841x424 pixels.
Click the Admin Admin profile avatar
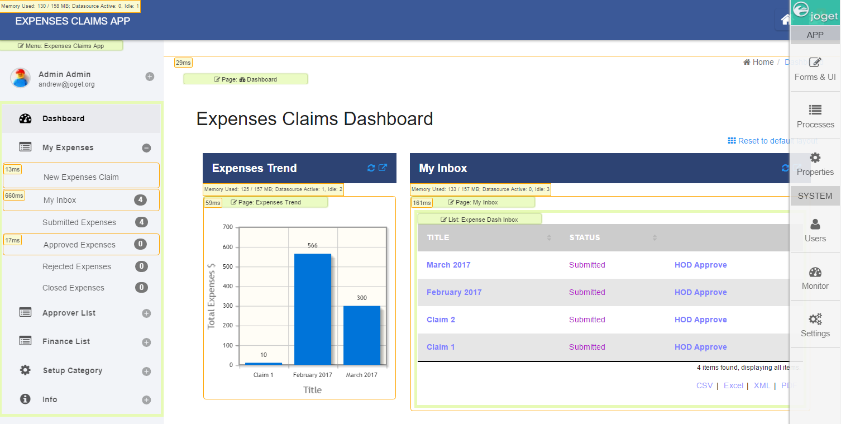[20, 78]
